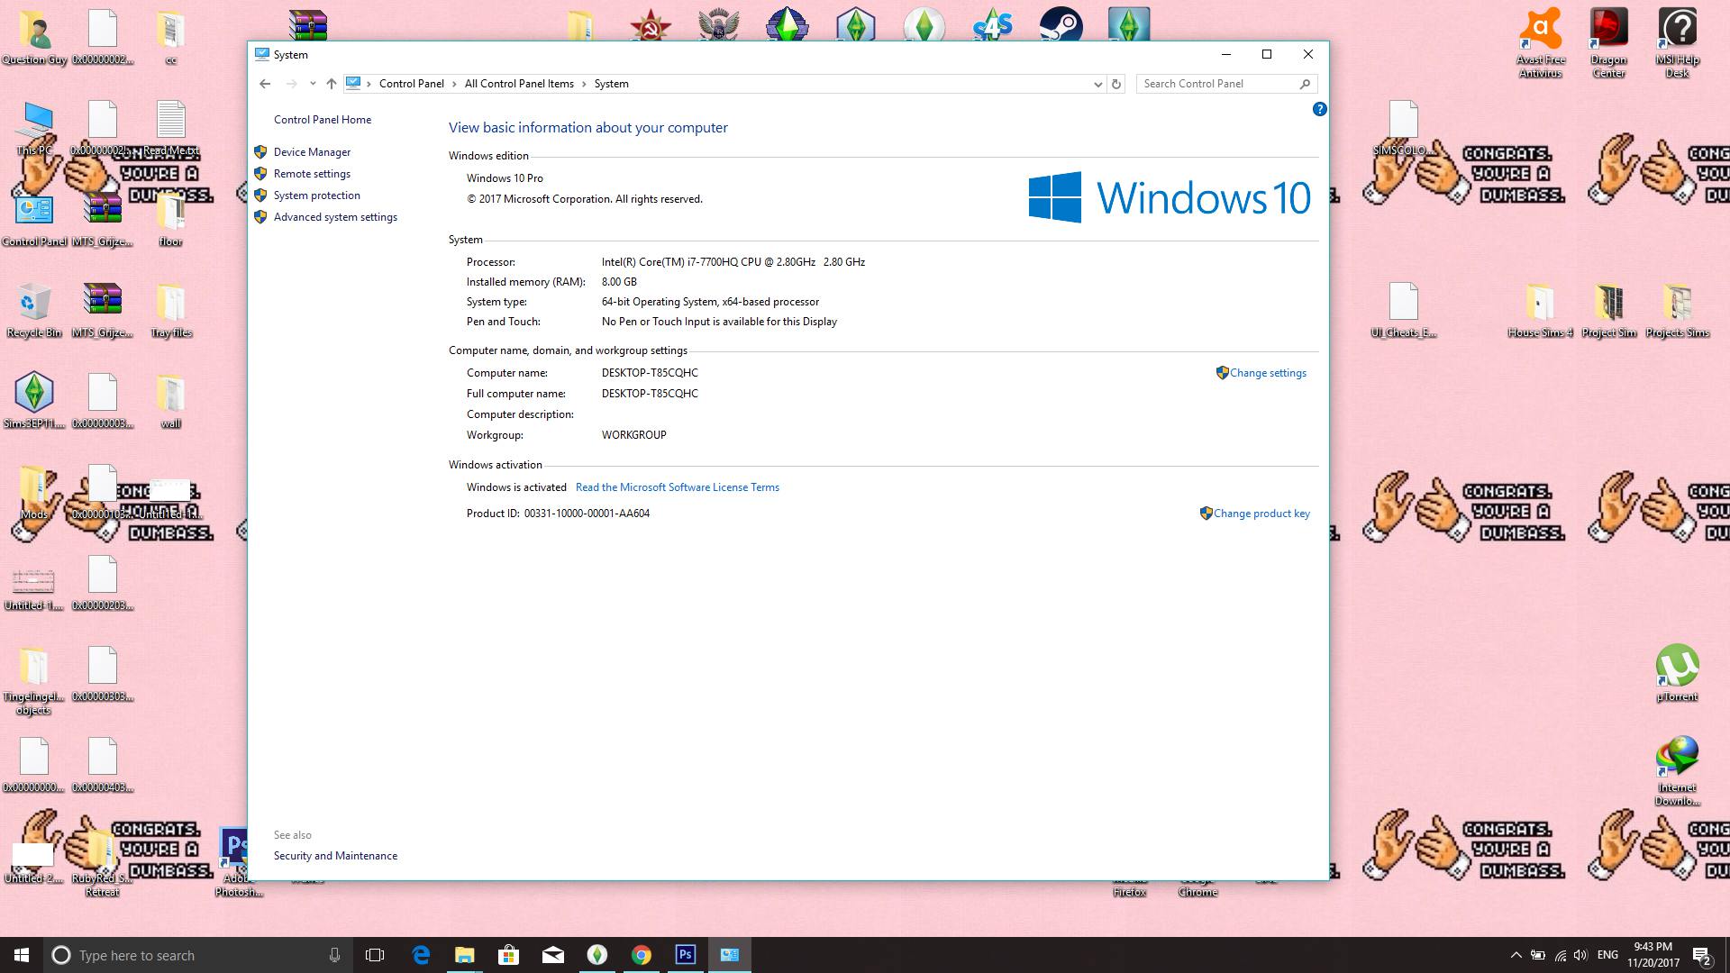This screenshot has height=973, width=1730.
Task: Select Control Panel desktop shortcut
Action: click(x=34, y=220)
